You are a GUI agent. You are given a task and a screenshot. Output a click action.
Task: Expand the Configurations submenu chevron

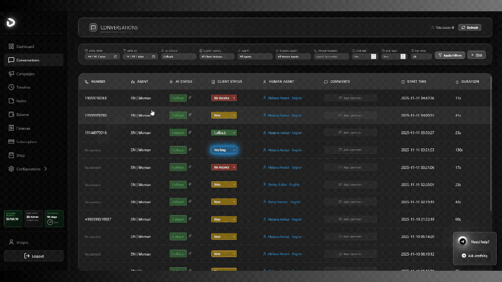[46, 169]
